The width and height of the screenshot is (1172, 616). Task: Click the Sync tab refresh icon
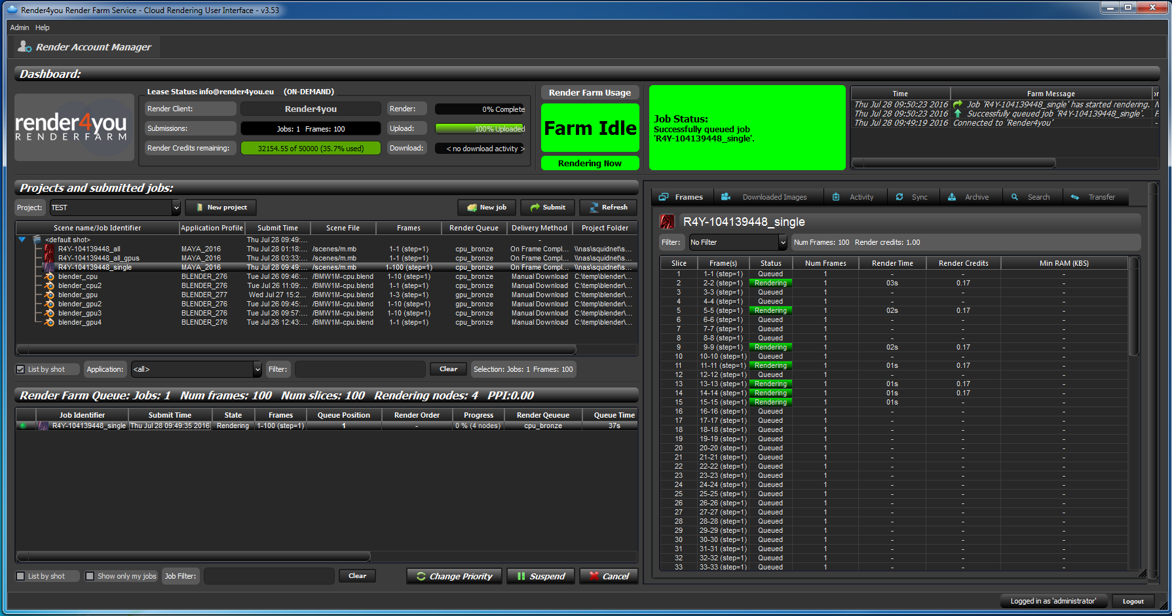click(899, 197)
